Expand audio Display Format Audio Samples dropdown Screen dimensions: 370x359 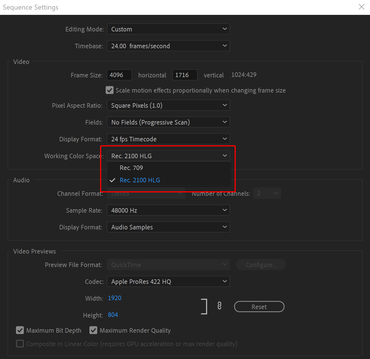click(x=168, y=227)
